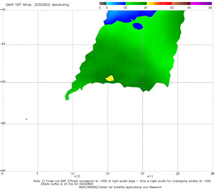
Task: Click the longitude label "5" on the axis
Action: 37,174
